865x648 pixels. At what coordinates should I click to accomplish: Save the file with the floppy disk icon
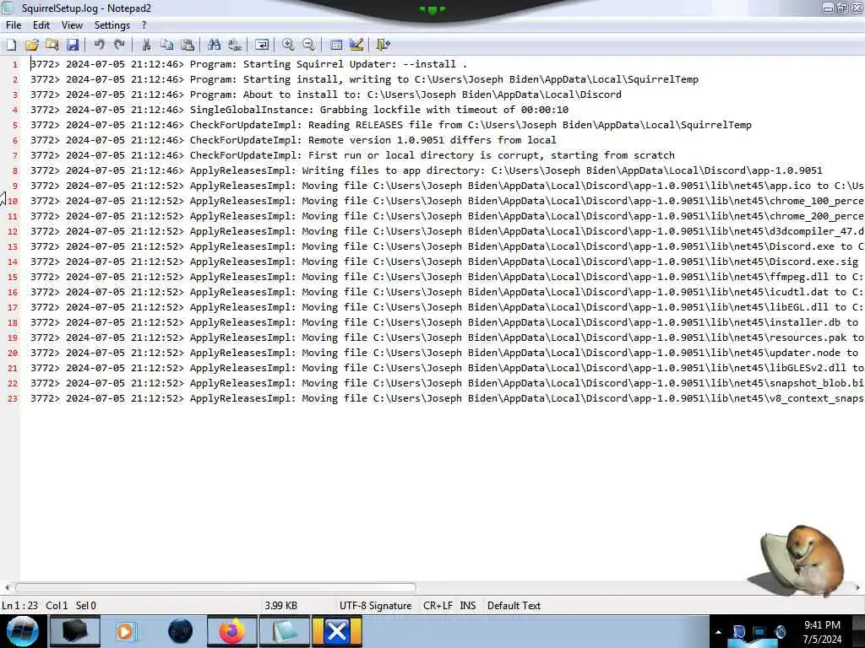point(73,46)
